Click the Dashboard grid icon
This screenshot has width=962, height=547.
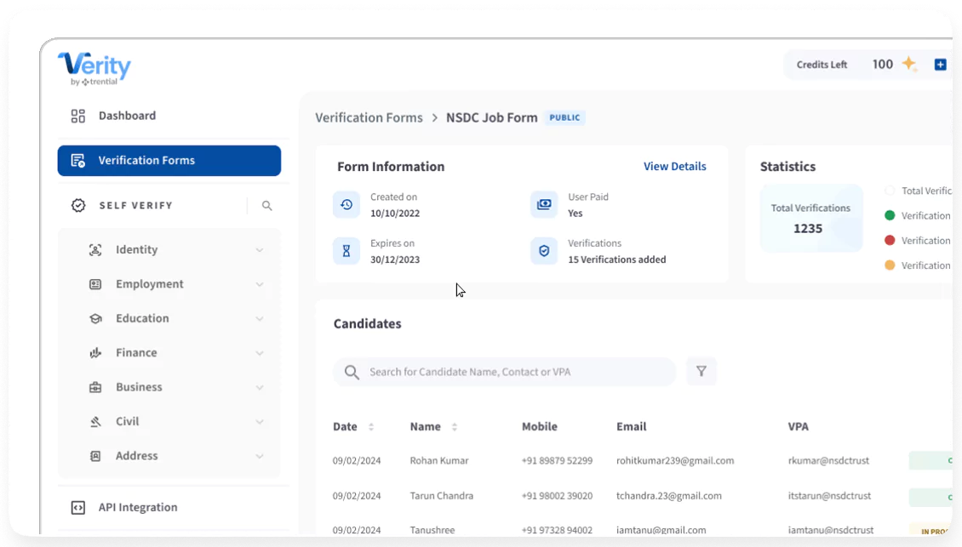coord(78,117)
